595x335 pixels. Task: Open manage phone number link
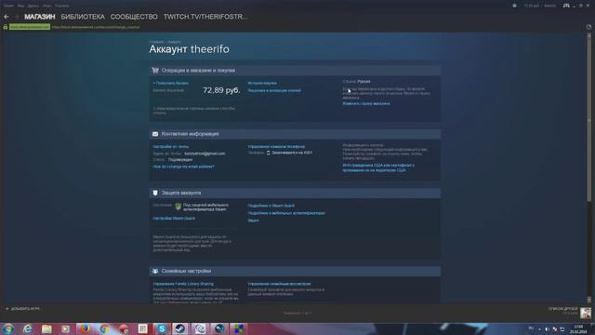point(276,147)
